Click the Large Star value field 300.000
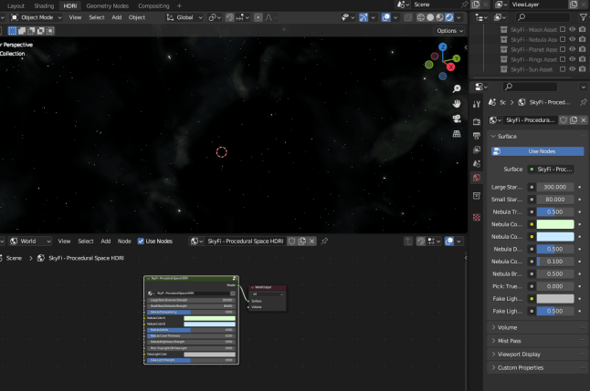The image size is (590, 391). click(x=554, y=187)
